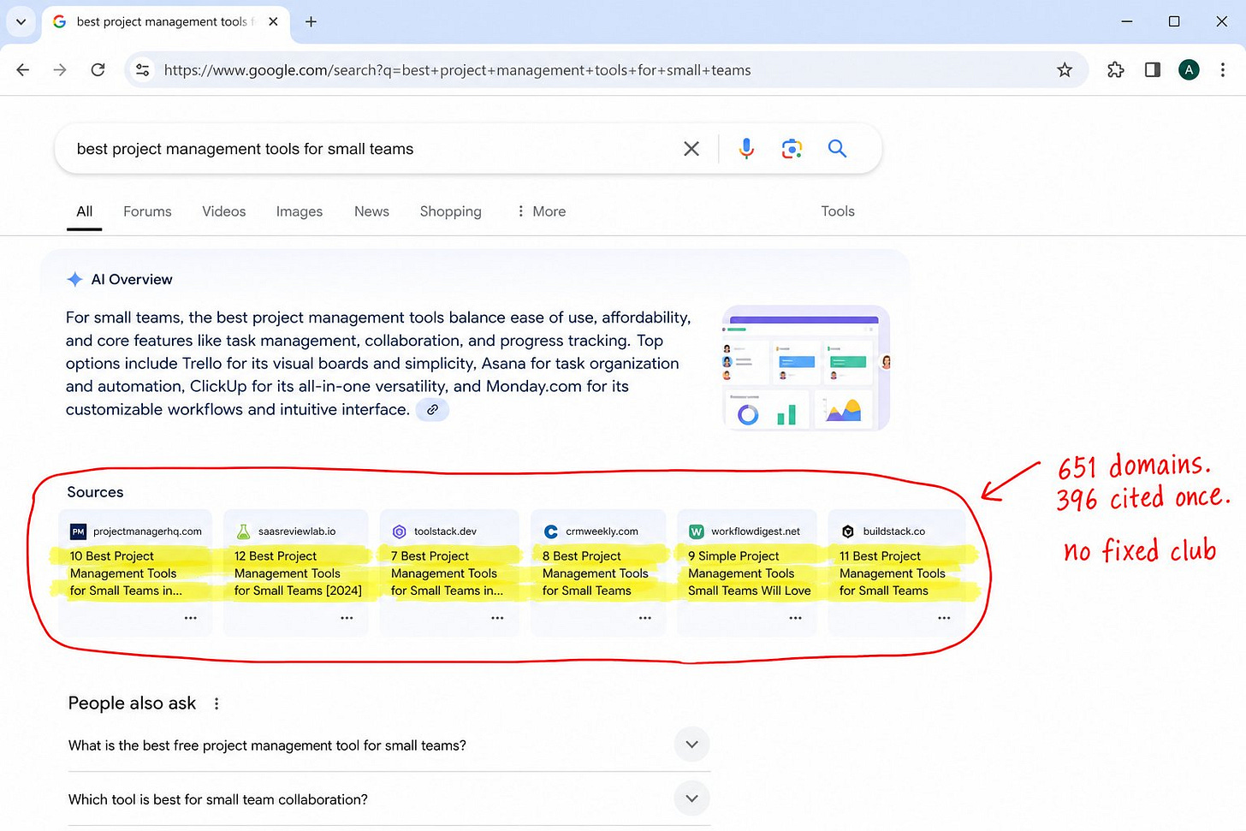
Task: Open the projectmanagerhq.com source card
Action: (133, 572)
